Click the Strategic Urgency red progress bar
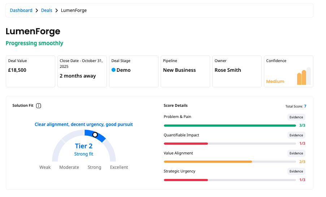The image size is (326, 197). pos(186,180)
